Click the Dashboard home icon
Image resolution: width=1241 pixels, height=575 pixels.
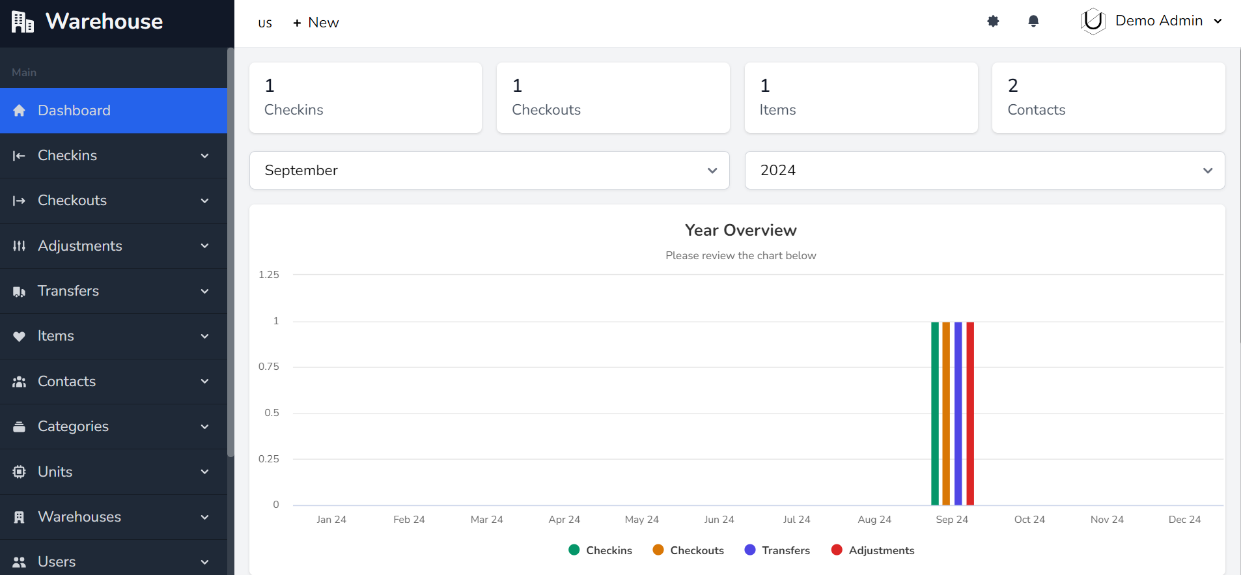(19, 111)
